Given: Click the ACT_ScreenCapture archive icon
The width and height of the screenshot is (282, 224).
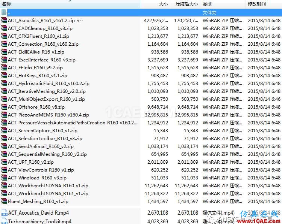Looking at the screenshot, I should point(4,131).
